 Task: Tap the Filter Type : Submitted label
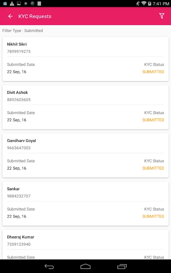(x=23, y=31)
